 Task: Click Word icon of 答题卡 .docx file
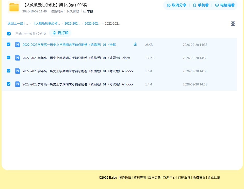point(18,58)
